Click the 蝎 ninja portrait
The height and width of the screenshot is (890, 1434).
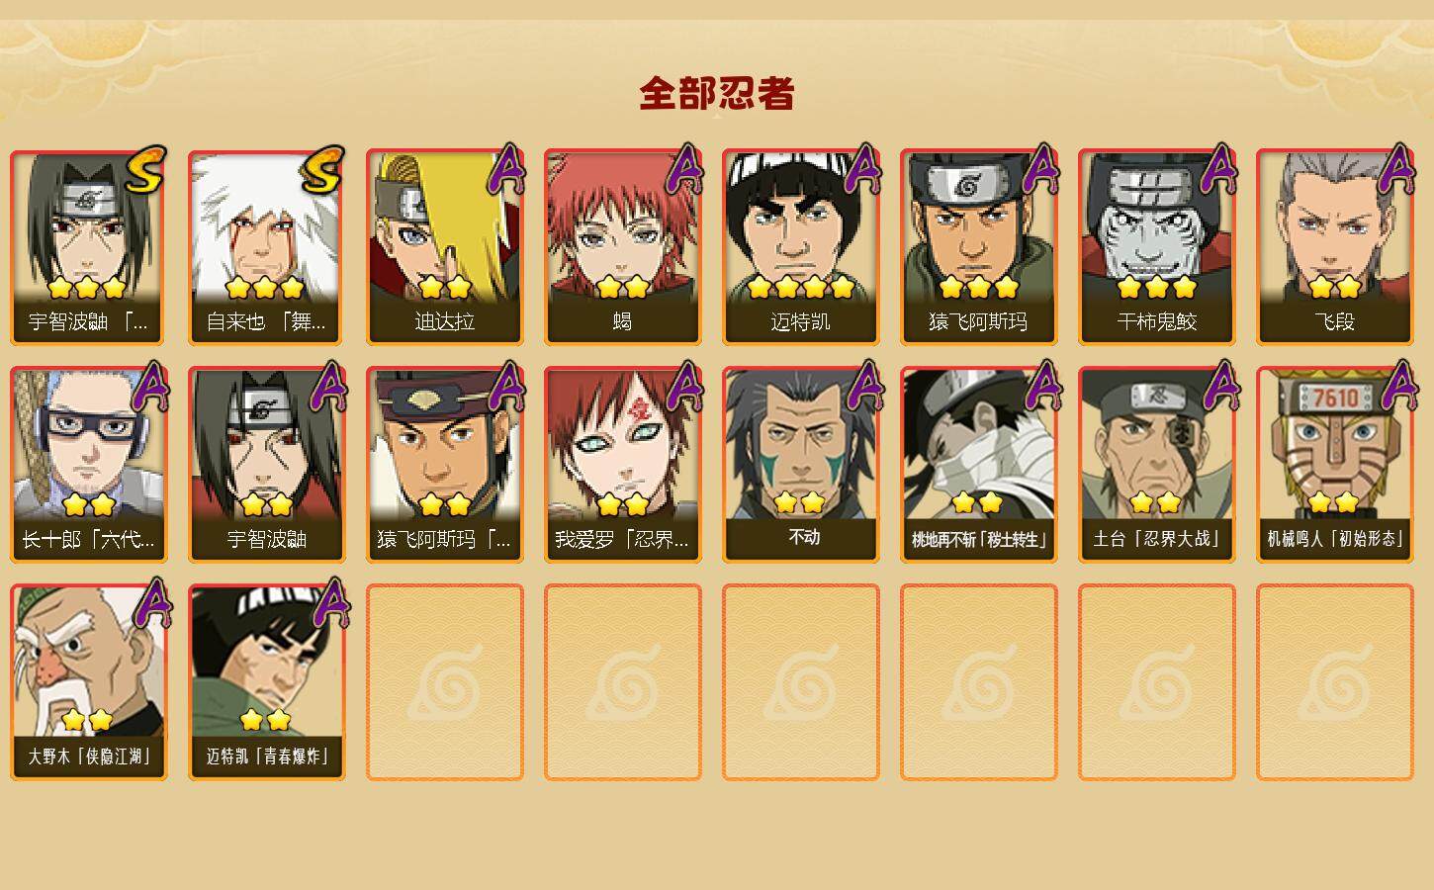click(623, 247)
